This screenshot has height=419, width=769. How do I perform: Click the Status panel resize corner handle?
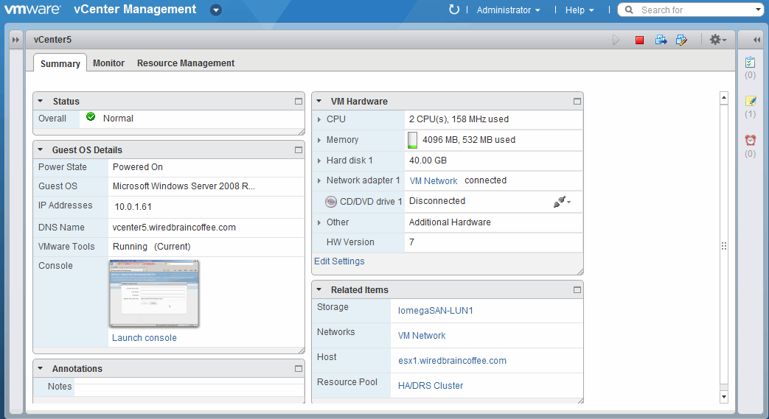click(x=301, y=132)
